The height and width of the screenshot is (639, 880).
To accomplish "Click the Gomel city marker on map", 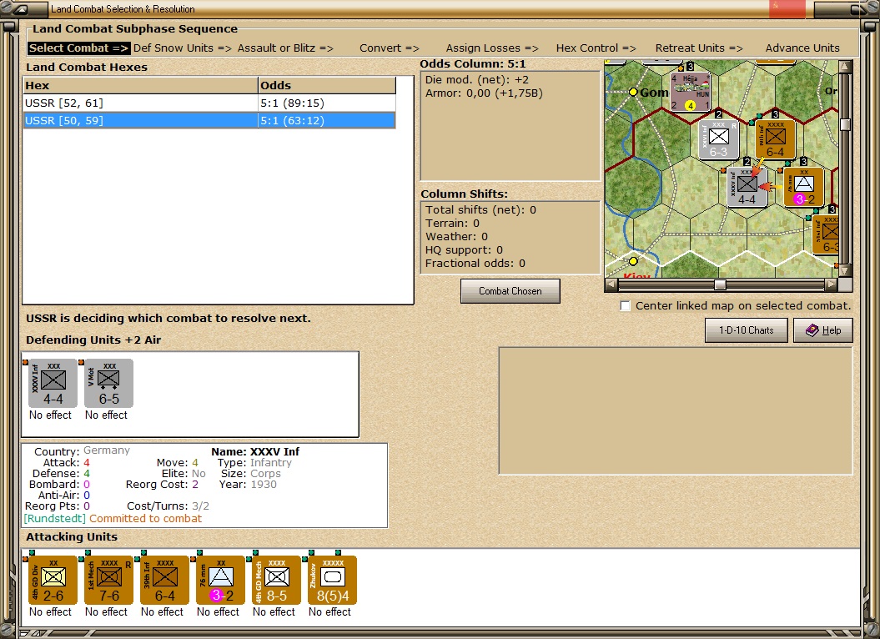I will (x=633, y=92).
